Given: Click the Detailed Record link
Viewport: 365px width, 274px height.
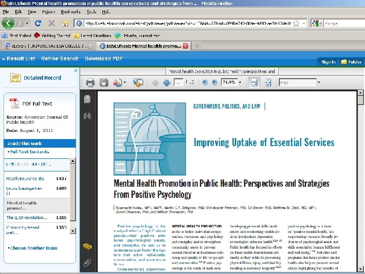Looking at the screenshot, I should pyautogui.click(x=42, y=78).
